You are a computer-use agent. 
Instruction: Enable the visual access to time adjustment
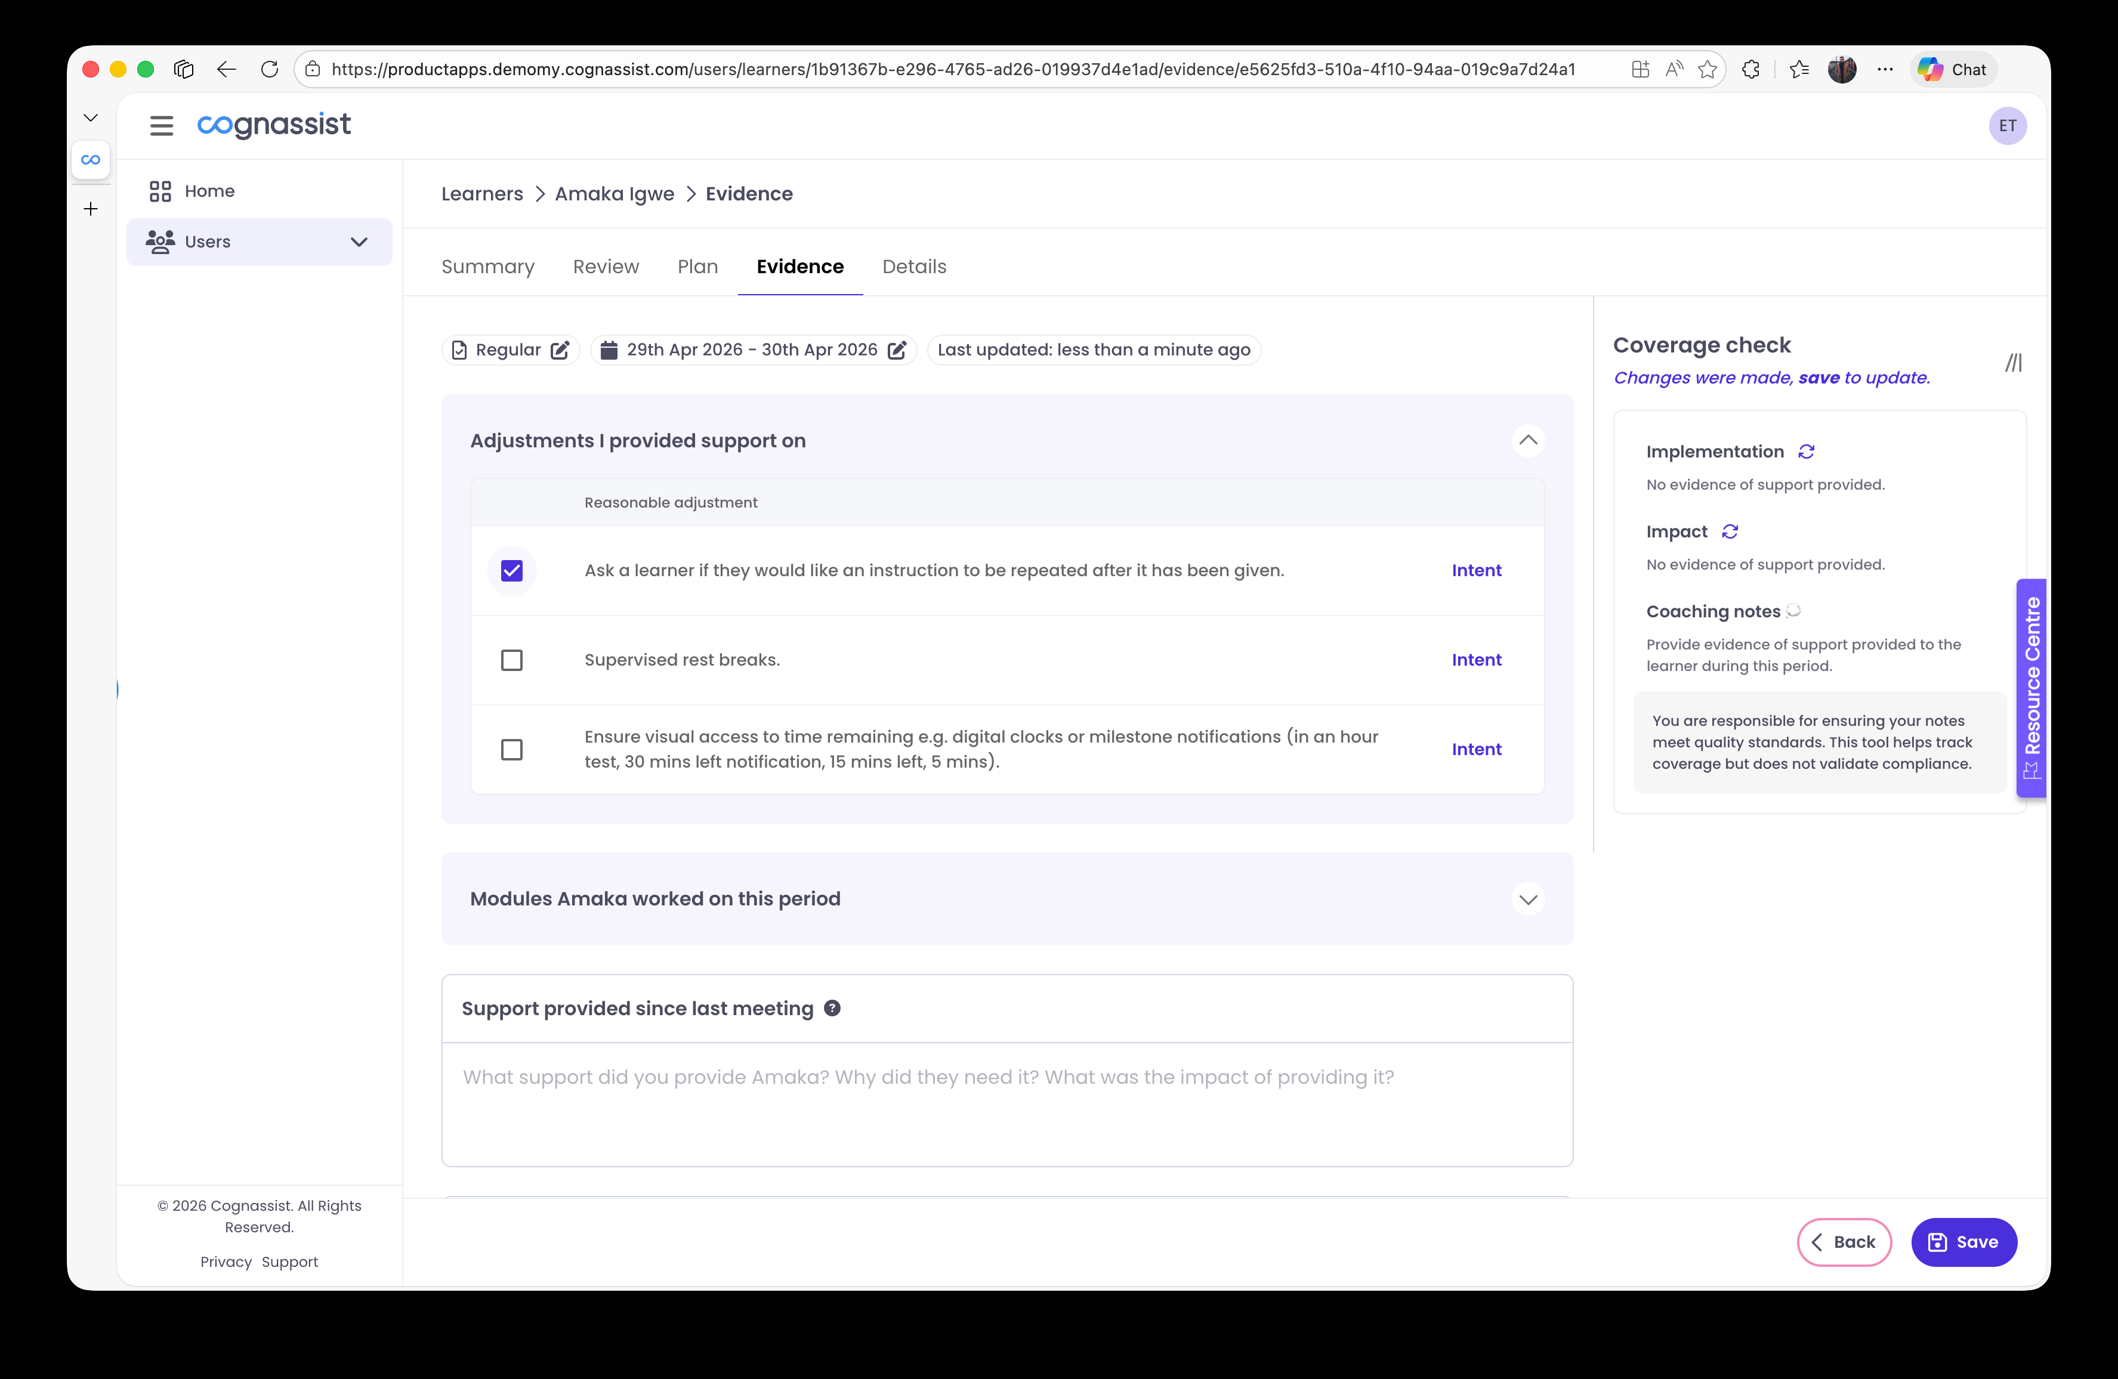(512, 749)
